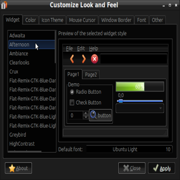180x180 pixels.
Task: Apply the selected theme
Action: click(162, 168)
